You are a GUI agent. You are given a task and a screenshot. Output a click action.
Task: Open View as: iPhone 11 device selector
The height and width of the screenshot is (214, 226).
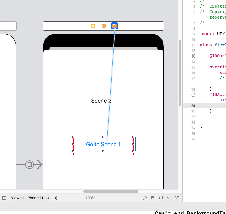coord(34,198)
